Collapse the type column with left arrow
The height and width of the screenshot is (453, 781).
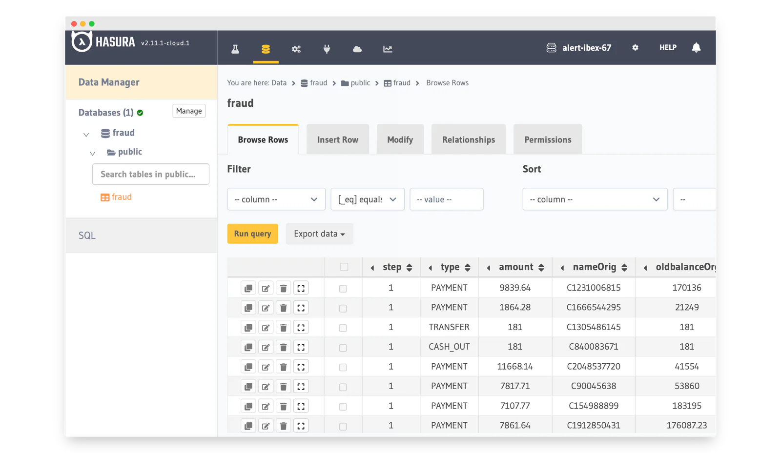click(x=431, y=268)
